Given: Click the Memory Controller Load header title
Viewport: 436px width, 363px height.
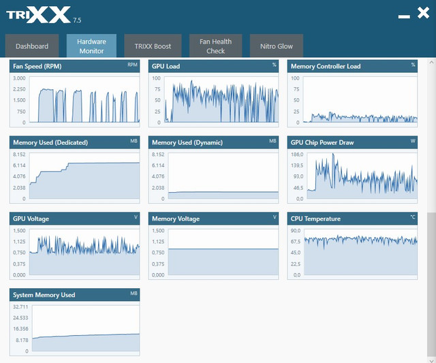Looking at the screenshot, I should pos(326,66).
